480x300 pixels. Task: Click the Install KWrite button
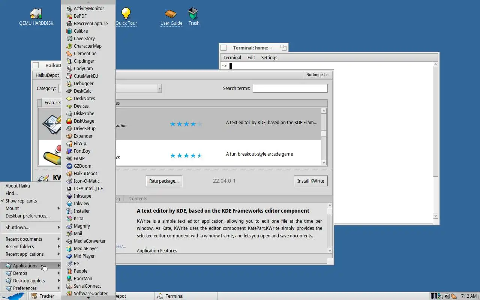click(x=310, y=181)
